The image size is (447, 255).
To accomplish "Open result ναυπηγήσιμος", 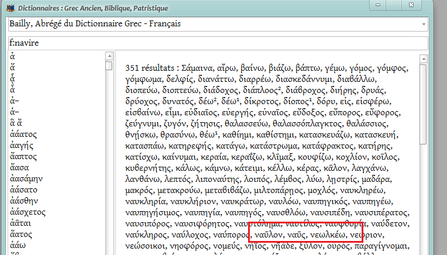I will pyautogui.click(x=153, y=213).
